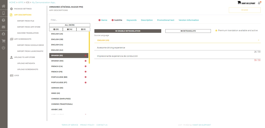The image size is (265, 128).
Task: Open the user account icon
Action: (x=3, y=34)
